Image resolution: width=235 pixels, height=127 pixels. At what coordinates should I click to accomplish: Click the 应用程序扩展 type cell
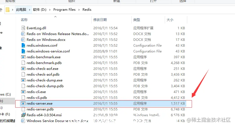tap(143, 28)
